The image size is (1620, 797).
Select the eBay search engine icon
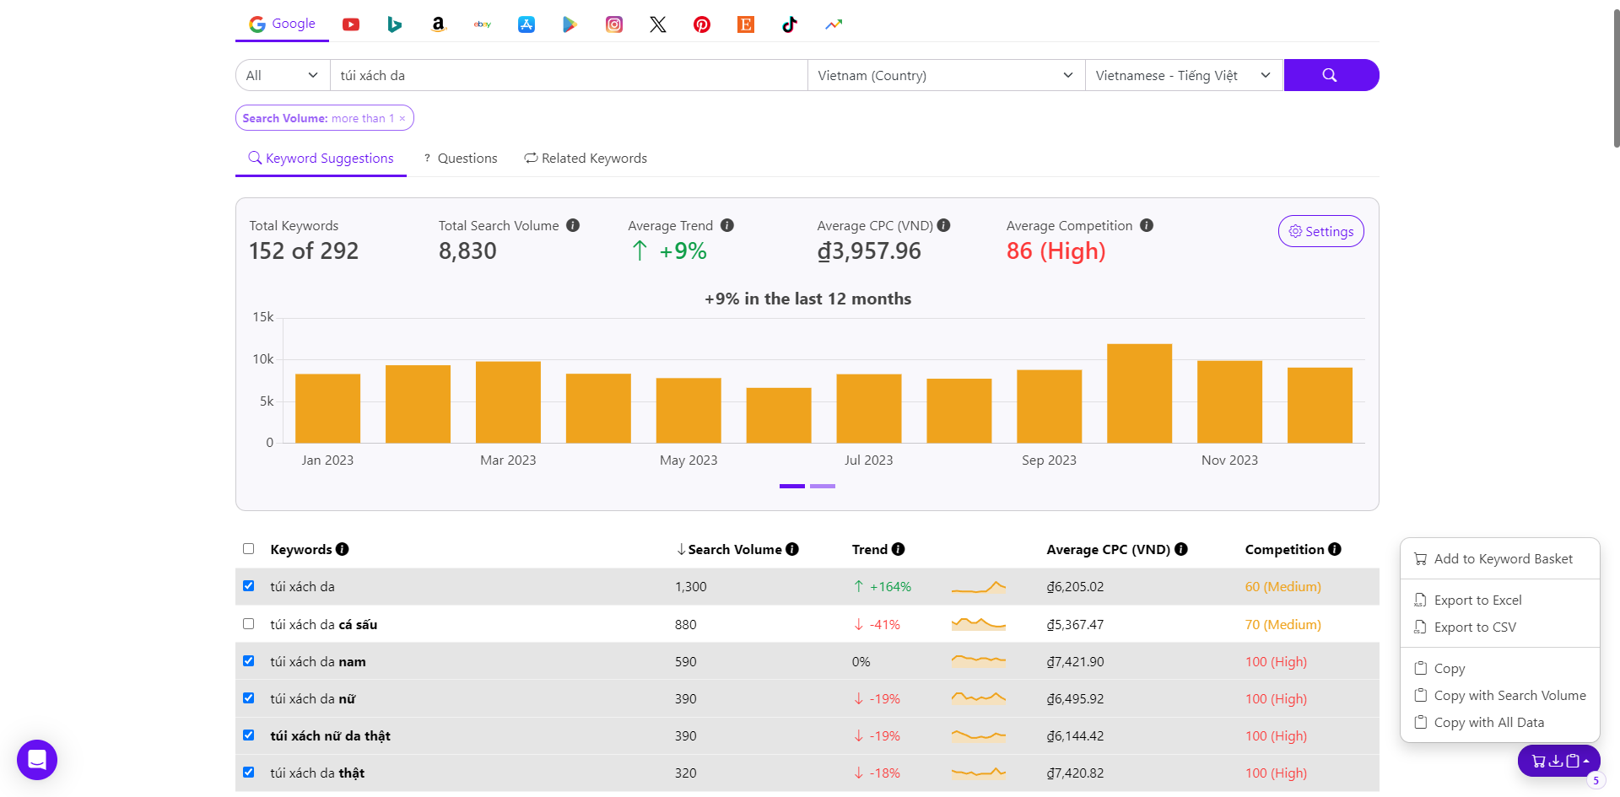click(483, 24)
